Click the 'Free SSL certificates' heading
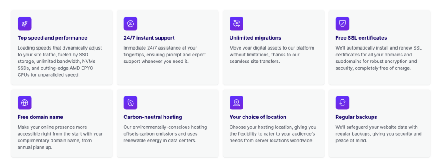The height and width of the screenshot is (164, 442). [x=361, y=38]
